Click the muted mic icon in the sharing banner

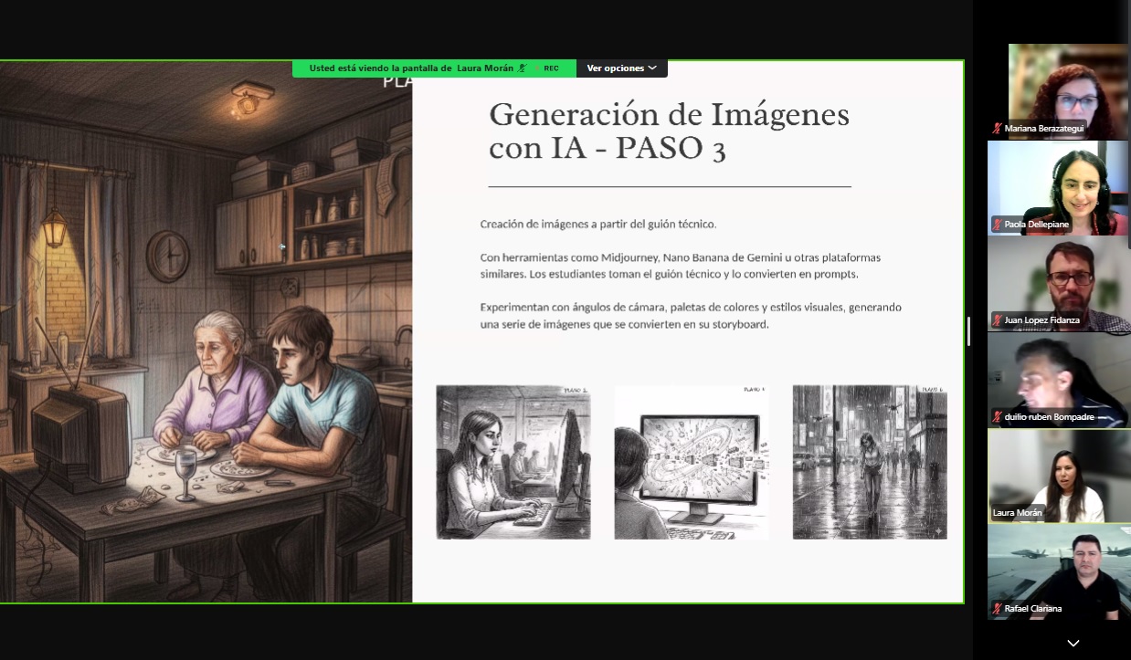tap(523, 68)
